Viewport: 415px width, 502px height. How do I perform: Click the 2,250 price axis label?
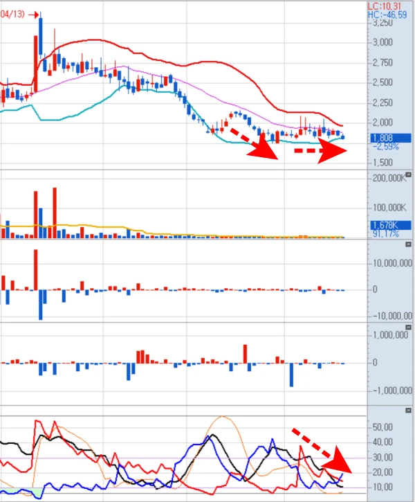click(x=382, y=102)
